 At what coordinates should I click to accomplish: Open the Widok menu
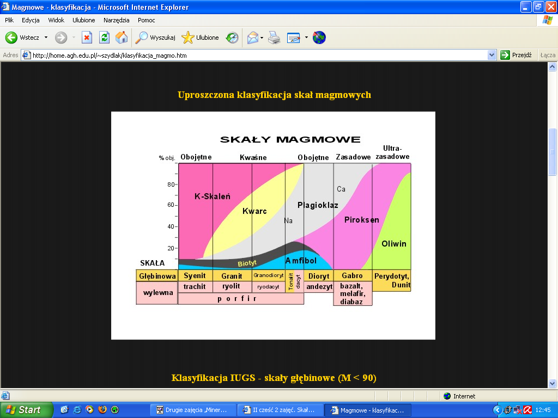56,20
